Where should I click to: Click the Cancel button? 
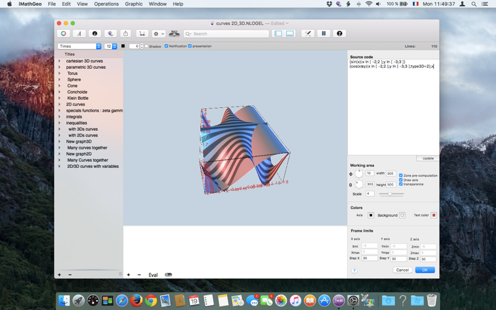click(402, 270)
